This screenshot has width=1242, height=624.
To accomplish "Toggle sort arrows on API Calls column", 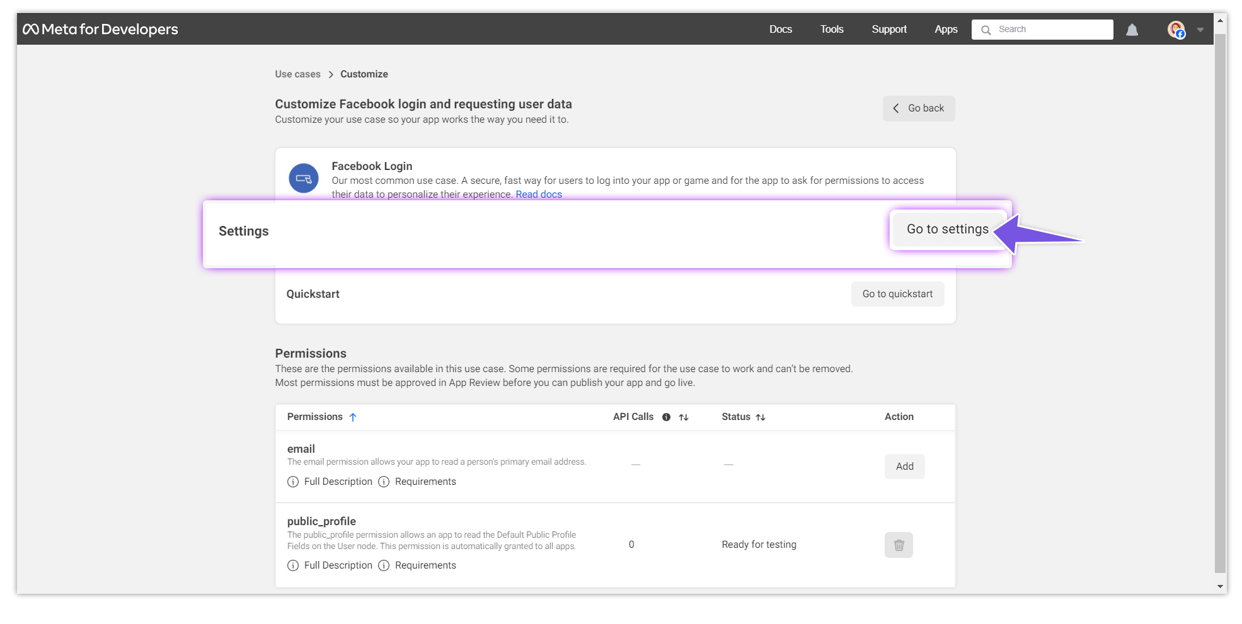I will (x=684, y=417).
